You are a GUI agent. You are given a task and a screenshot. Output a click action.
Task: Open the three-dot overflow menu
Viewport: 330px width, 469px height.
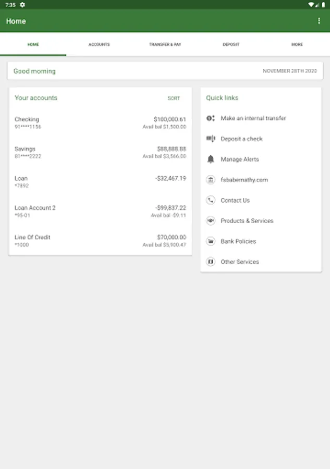(319, 21)
